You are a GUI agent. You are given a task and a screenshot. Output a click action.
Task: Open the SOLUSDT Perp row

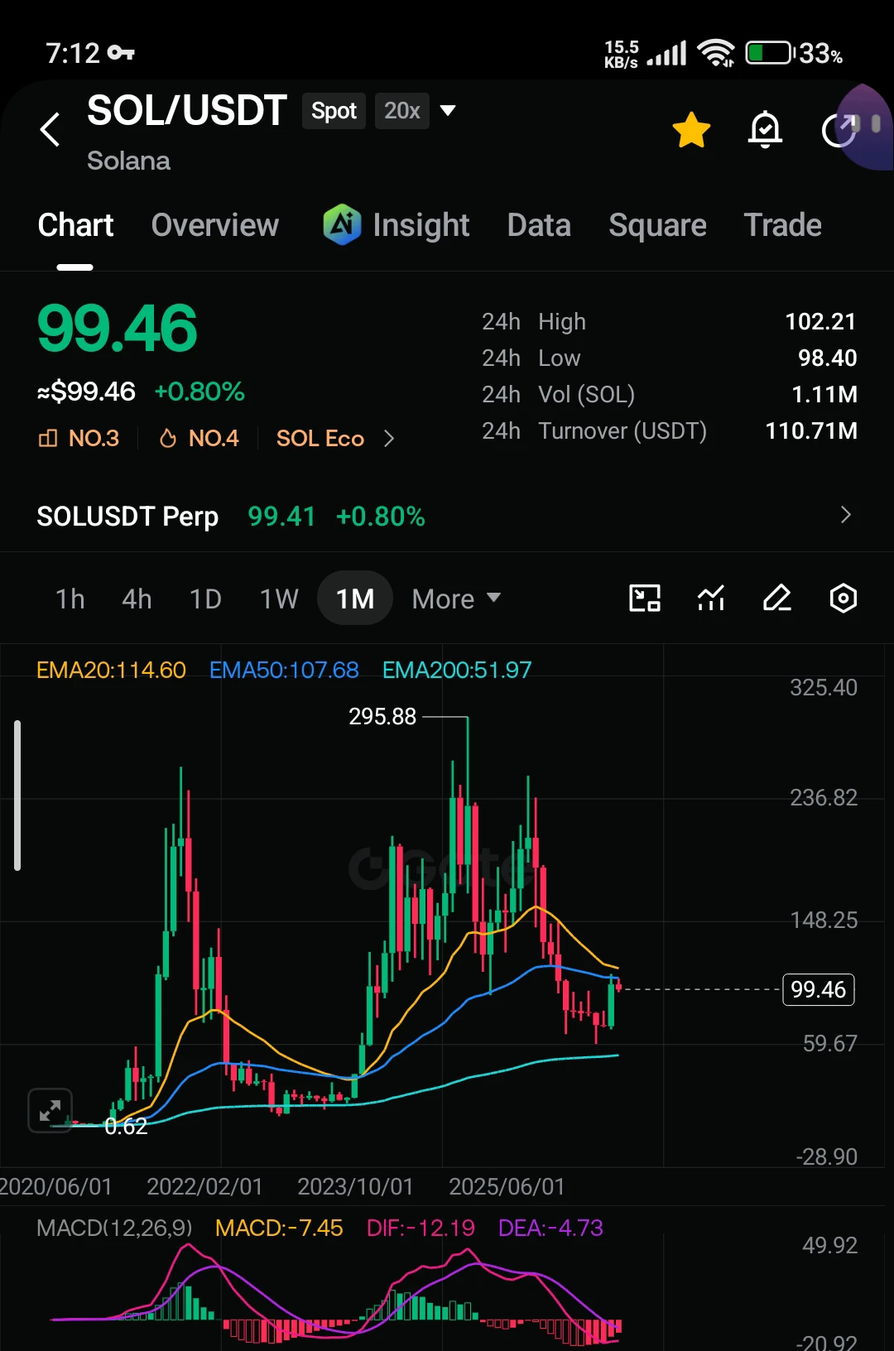[447, 516]
